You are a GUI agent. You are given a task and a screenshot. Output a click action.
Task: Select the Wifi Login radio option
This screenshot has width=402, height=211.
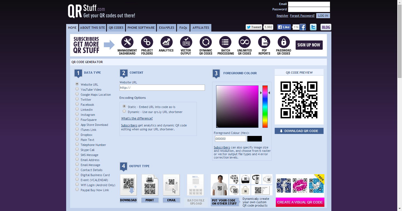77,184
